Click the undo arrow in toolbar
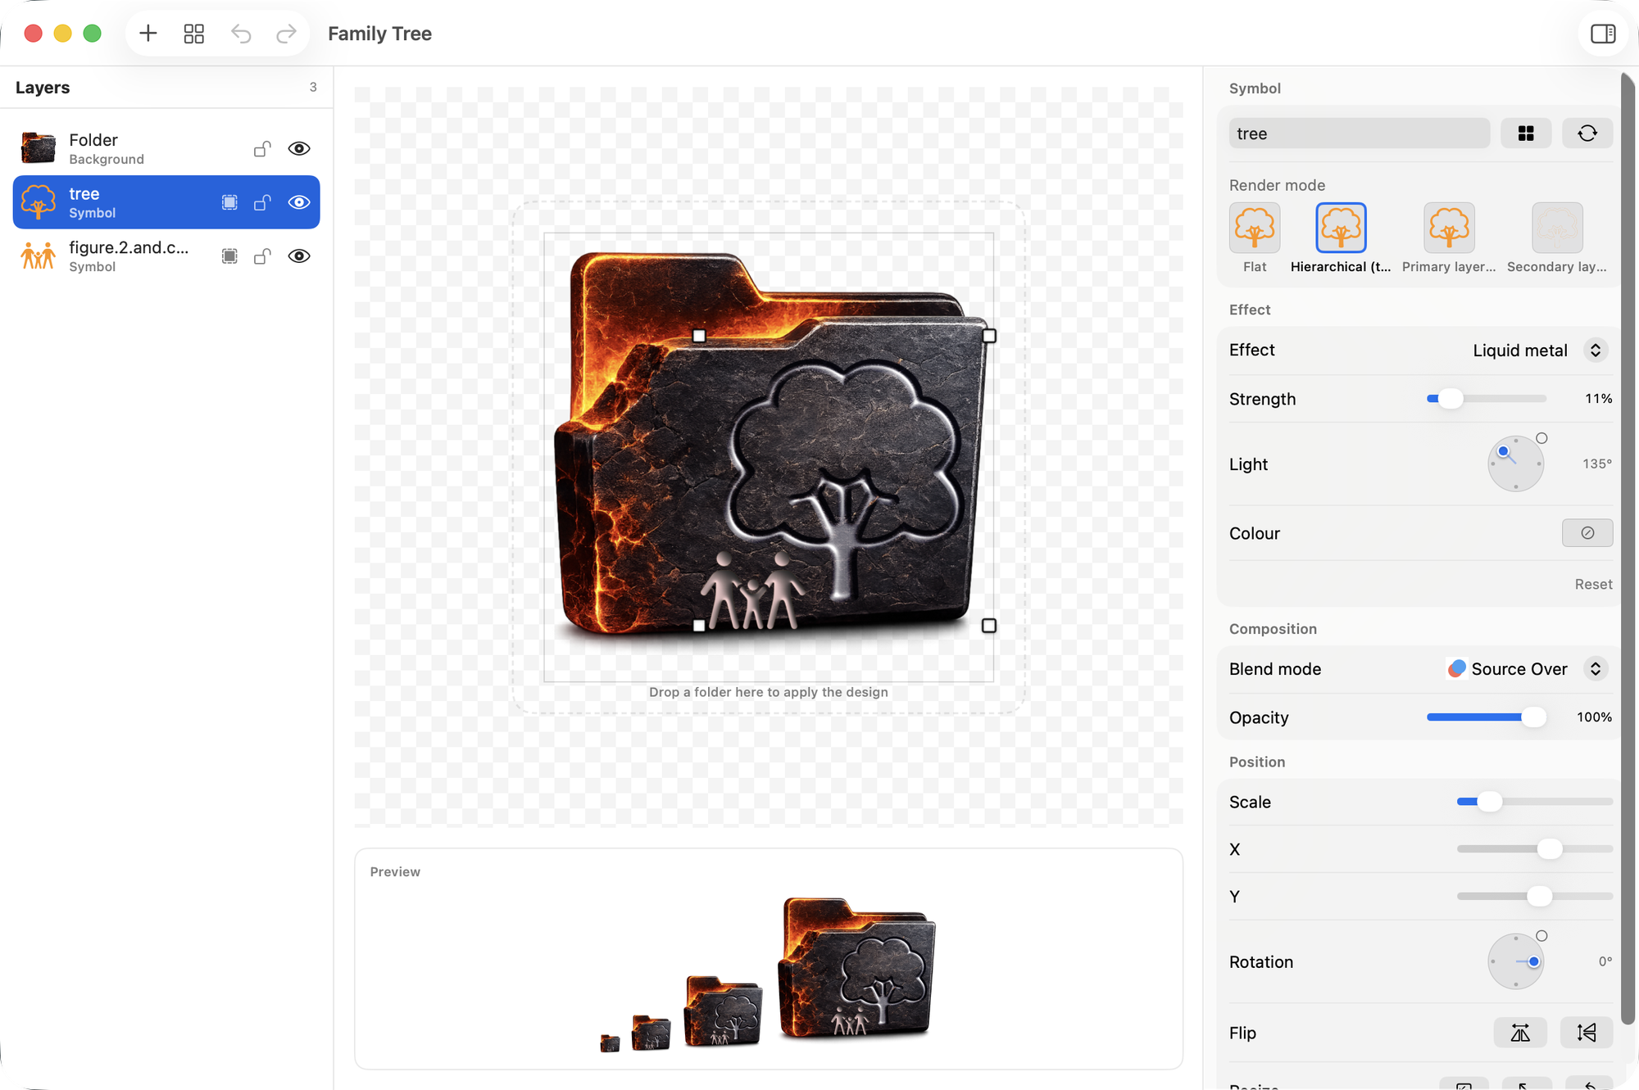Viewport: 1639px width, 1090px height. pos(241,34)
